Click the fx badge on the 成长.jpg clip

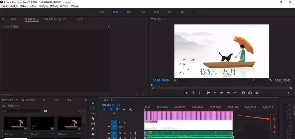pyautogui.click(x=147, y=122)
